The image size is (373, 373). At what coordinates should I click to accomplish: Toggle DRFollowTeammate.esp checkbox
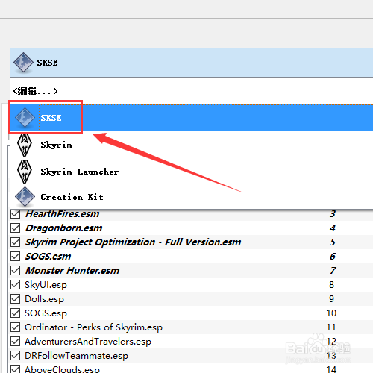tap(16, 356)
